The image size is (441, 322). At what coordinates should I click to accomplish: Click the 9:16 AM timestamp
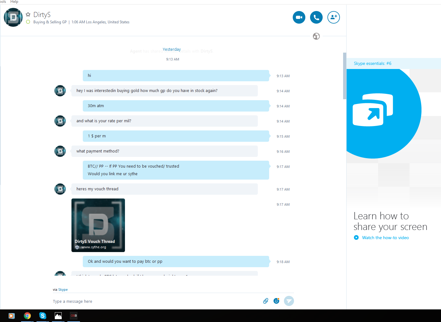click(x=283, y=152)
